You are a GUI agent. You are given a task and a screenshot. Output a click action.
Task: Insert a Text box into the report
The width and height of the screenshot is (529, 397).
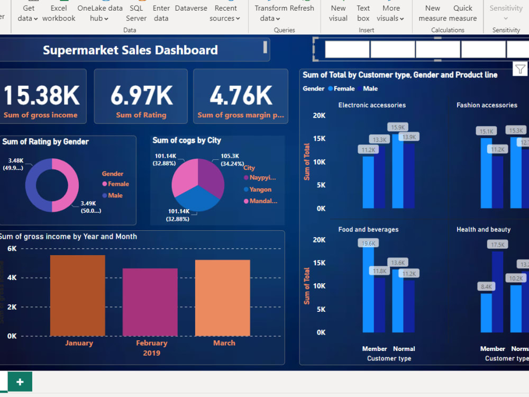tap(363, 13)
